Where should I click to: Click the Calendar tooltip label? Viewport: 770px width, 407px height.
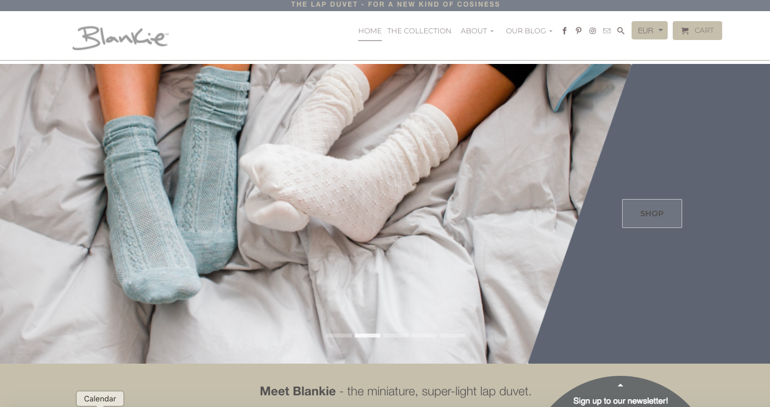pyautogui.click(x=100, y=399)
